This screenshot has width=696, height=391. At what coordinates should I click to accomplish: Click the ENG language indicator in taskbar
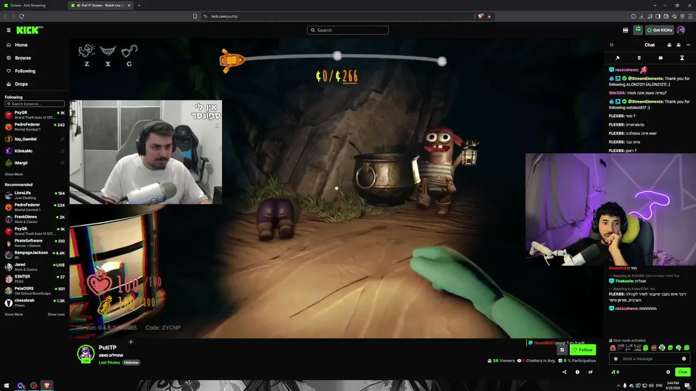(x=660, y=386)
